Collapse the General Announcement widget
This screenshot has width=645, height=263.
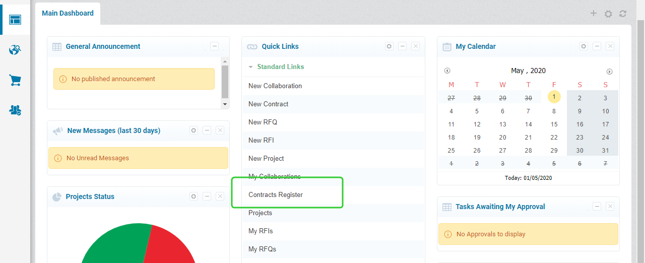click(214, 46)
